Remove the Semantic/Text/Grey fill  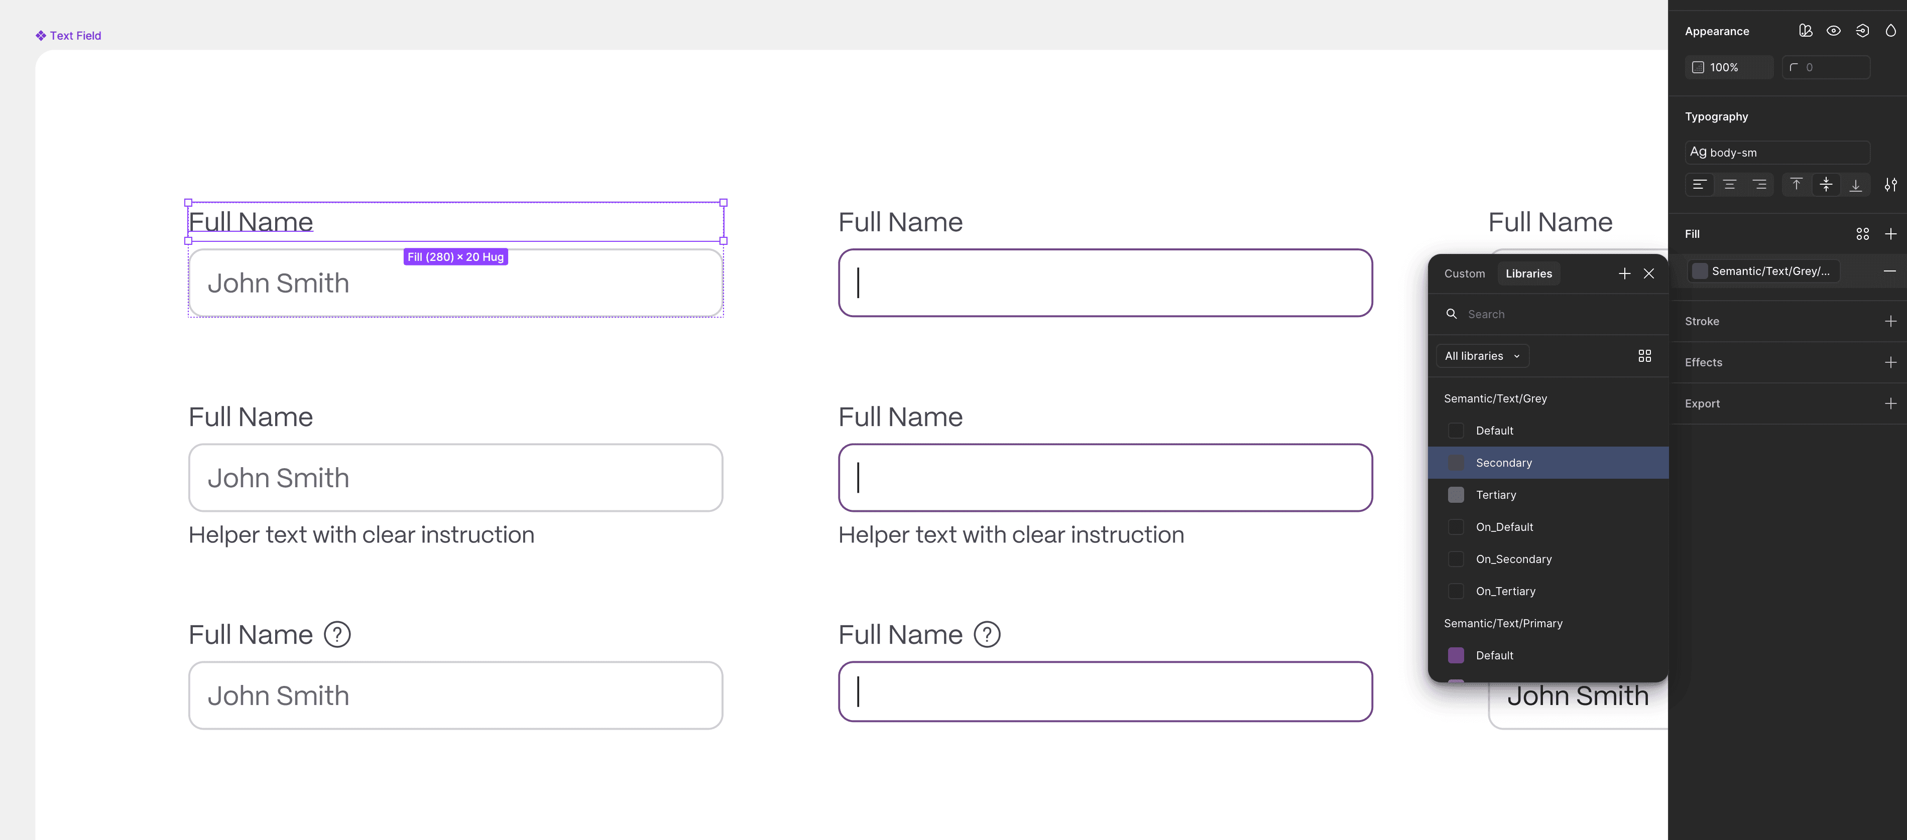tap(1889, 271)
